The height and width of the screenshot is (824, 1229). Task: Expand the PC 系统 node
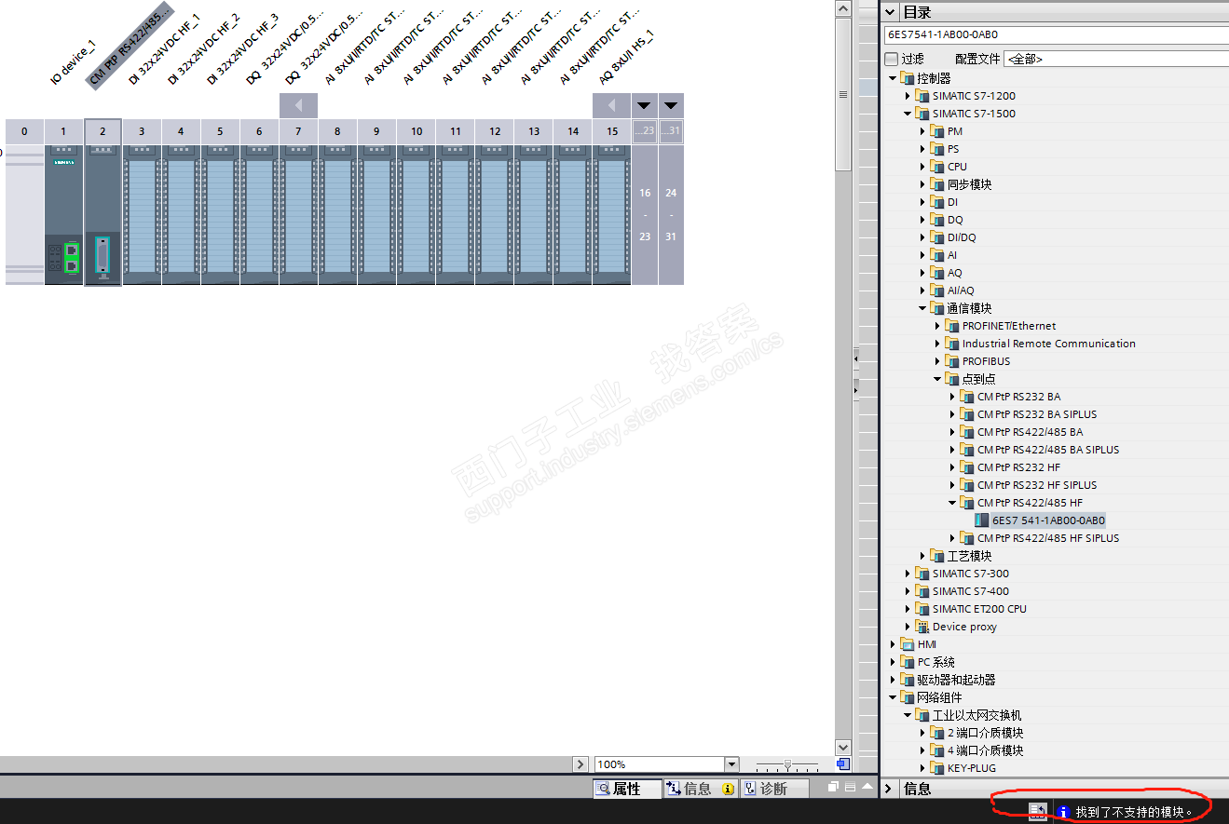893,662
